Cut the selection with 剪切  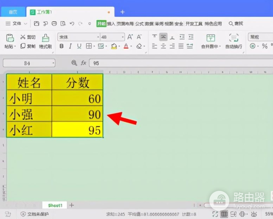[28, 37]
